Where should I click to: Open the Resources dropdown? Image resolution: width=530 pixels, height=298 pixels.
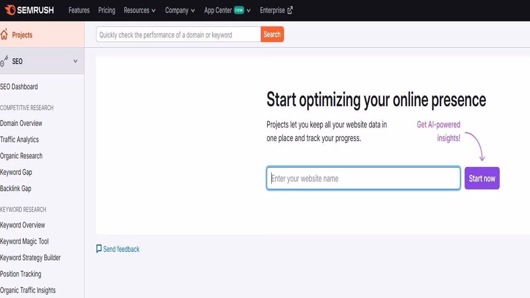coord(140,10)
